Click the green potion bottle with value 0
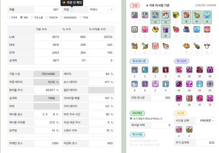The image size is (219, 153). 176,15
